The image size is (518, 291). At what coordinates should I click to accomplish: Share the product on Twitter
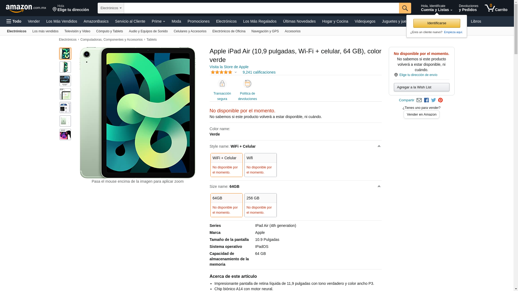point(434,100)
